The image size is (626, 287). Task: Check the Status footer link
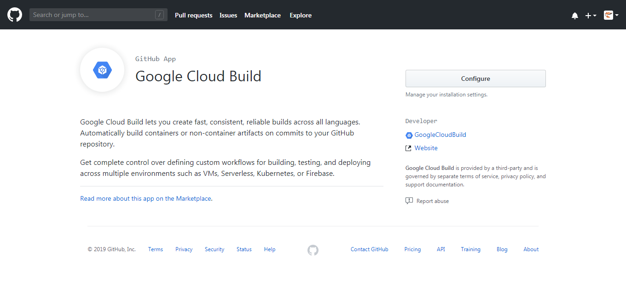pyautogui.click(x=244, y=249)
